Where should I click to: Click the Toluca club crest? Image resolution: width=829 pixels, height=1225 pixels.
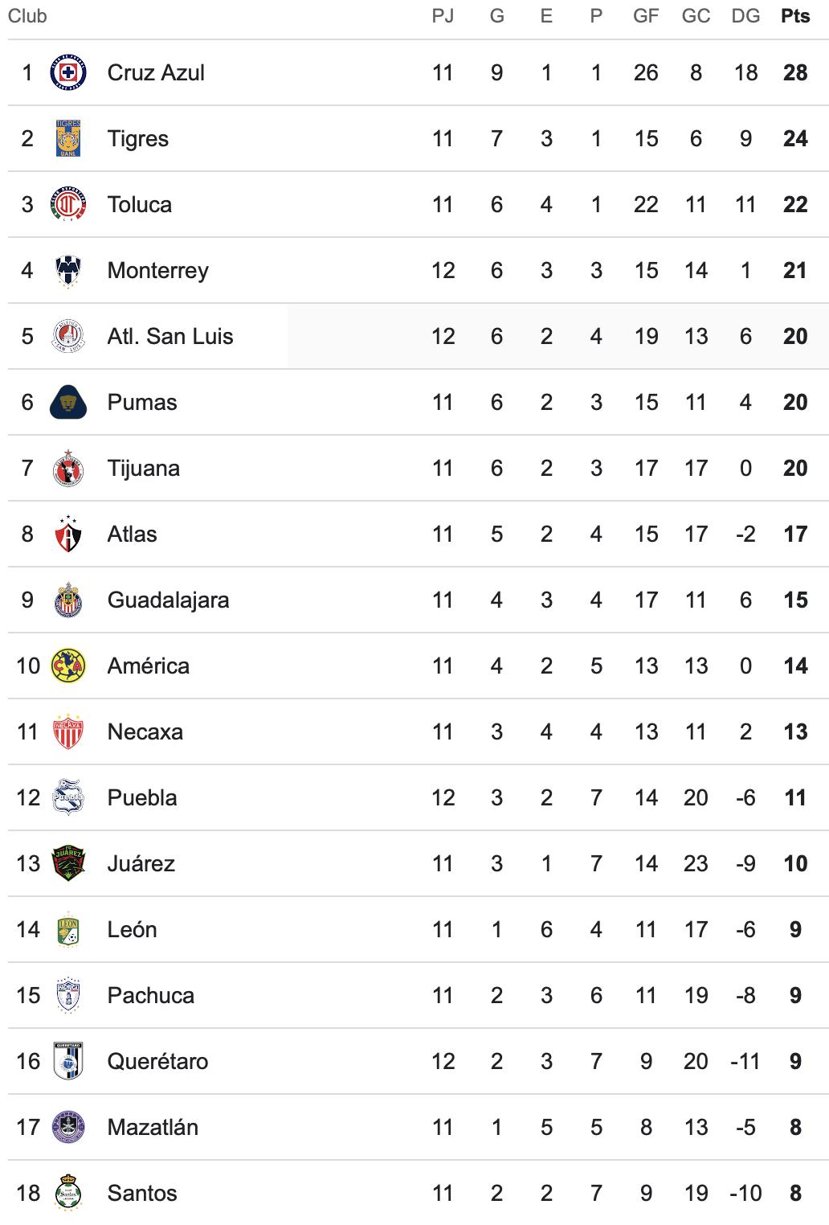[68, 204]
